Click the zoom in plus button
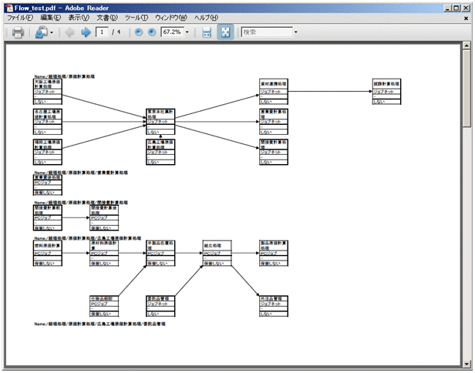 152,33
